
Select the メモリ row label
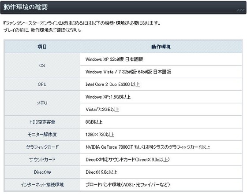coord(42,103)
